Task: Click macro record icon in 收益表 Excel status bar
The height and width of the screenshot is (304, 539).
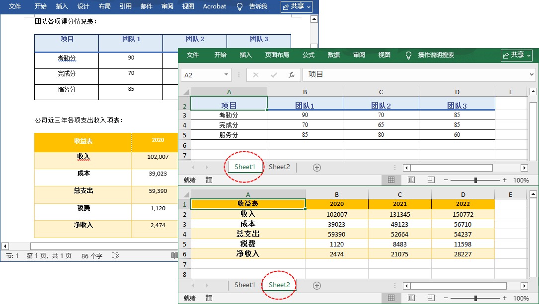Action: pyautogui.click(x=209, y=298)
